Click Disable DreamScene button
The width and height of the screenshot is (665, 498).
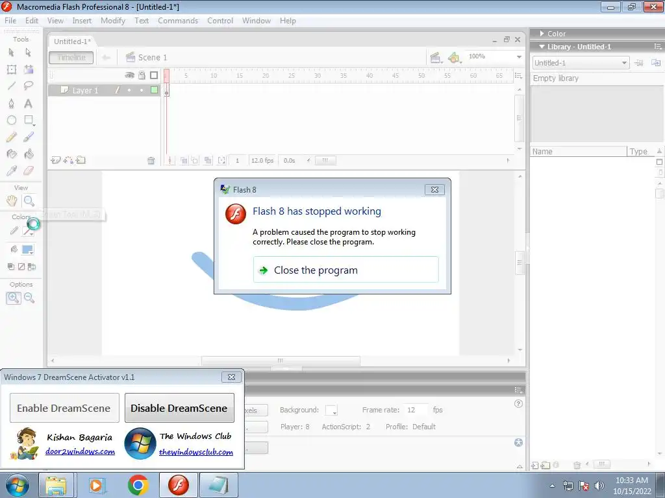click(x=179, y=408)
